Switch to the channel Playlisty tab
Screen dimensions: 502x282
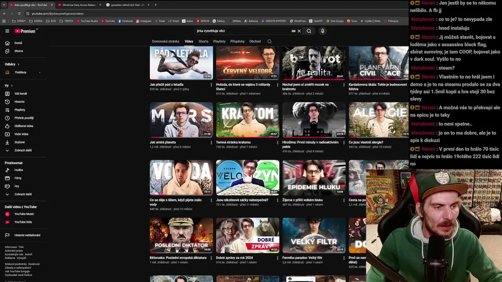click(219, 41)
